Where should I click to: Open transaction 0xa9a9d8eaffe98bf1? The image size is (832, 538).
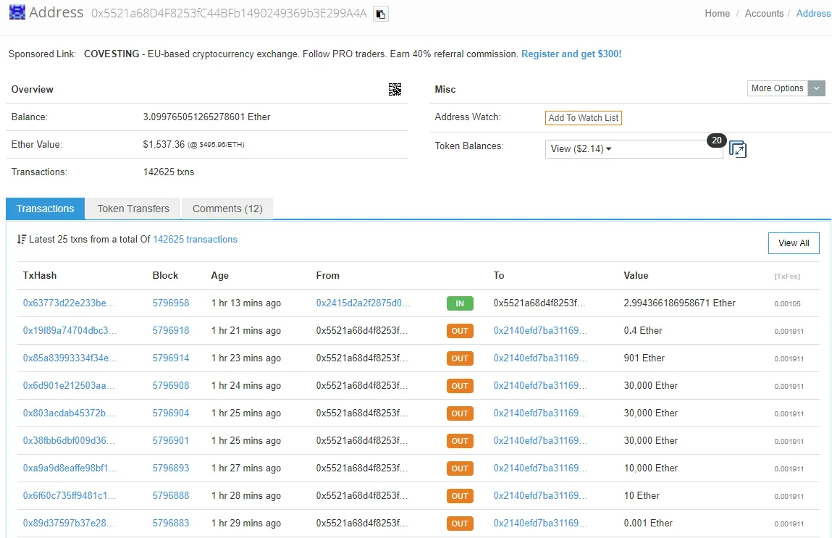(70, 468)
